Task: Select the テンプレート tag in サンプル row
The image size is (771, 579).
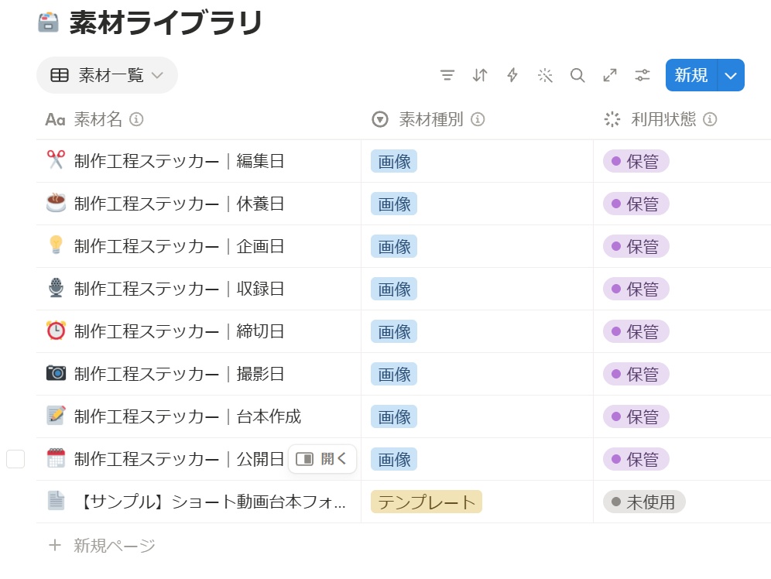Action: point(427,502)
